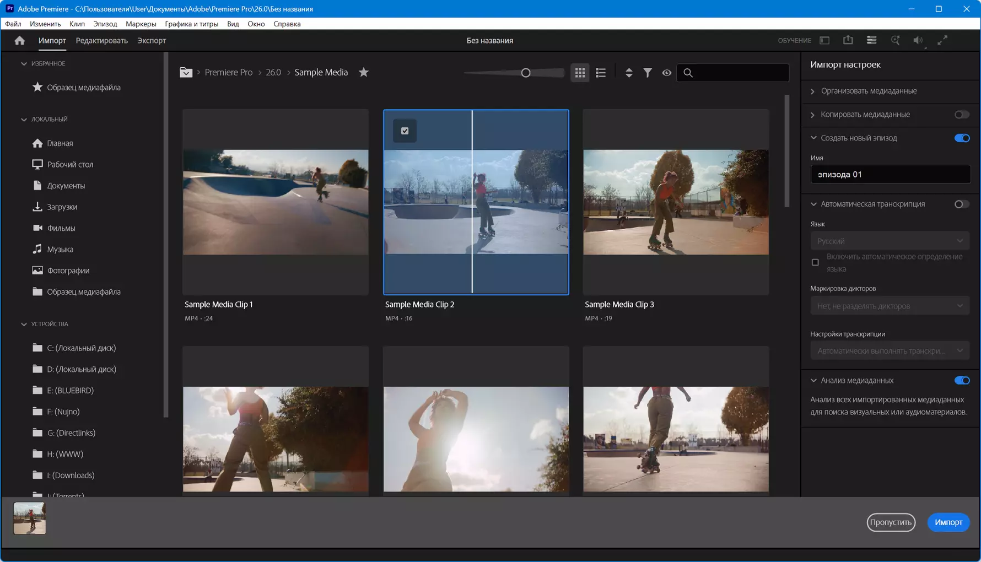The width and height of the screenshot is (981, 562).
Task: Click the media browser vertical scrollbar
Action: (x=787, y=152)
